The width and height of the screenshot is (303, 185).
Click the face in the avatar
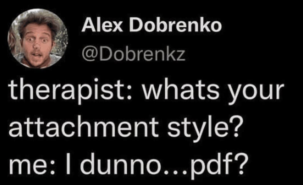pos(36,43)
